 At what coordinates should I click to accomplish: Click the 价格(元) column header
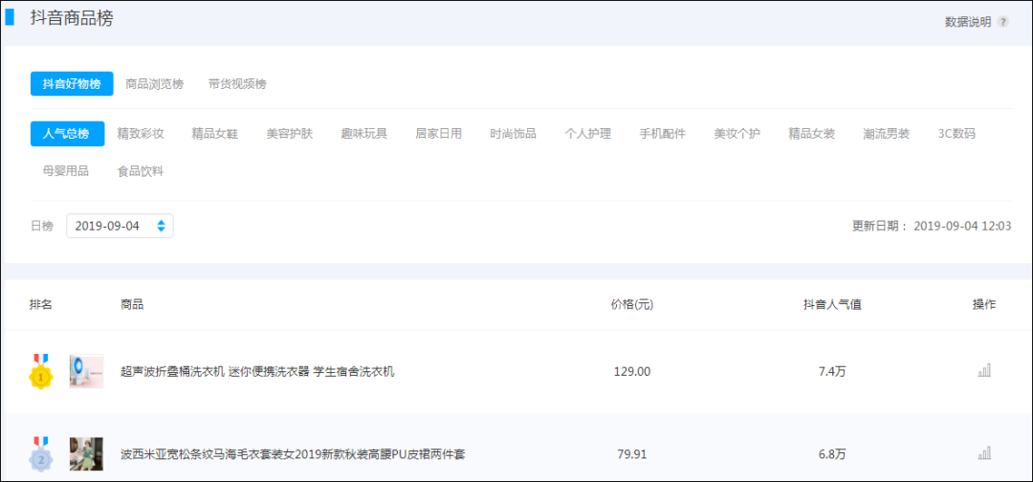pyautogui.click(x=632, y=304)
